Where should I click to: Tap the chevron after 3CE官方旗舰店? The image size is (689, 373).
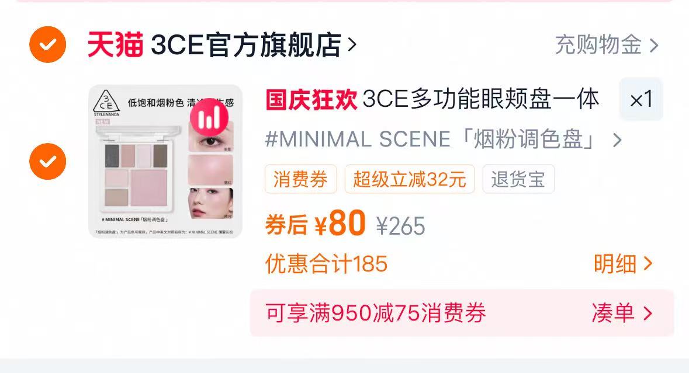click(352, 44)
